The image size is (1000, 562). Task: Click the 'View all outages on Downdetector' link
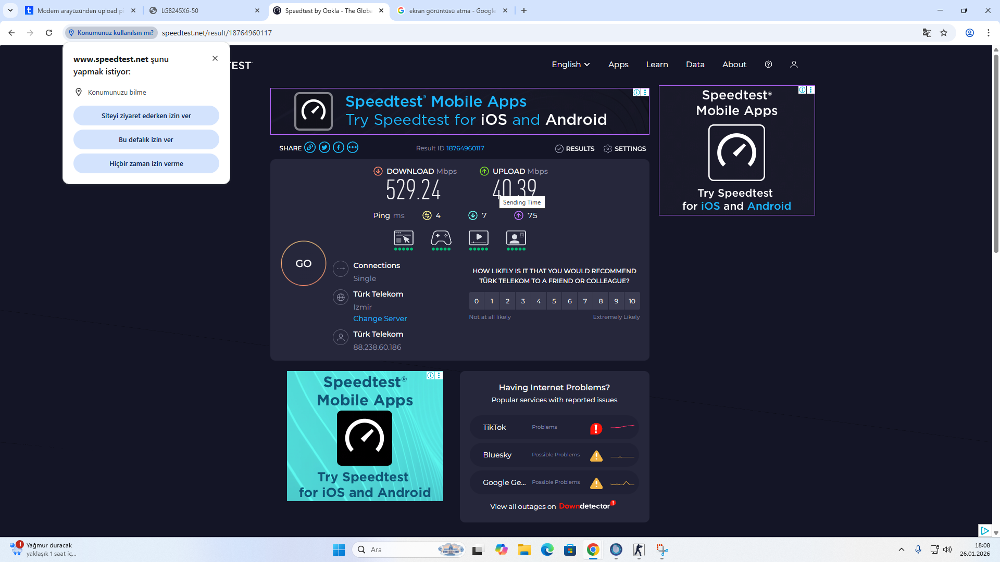point(553,506)
